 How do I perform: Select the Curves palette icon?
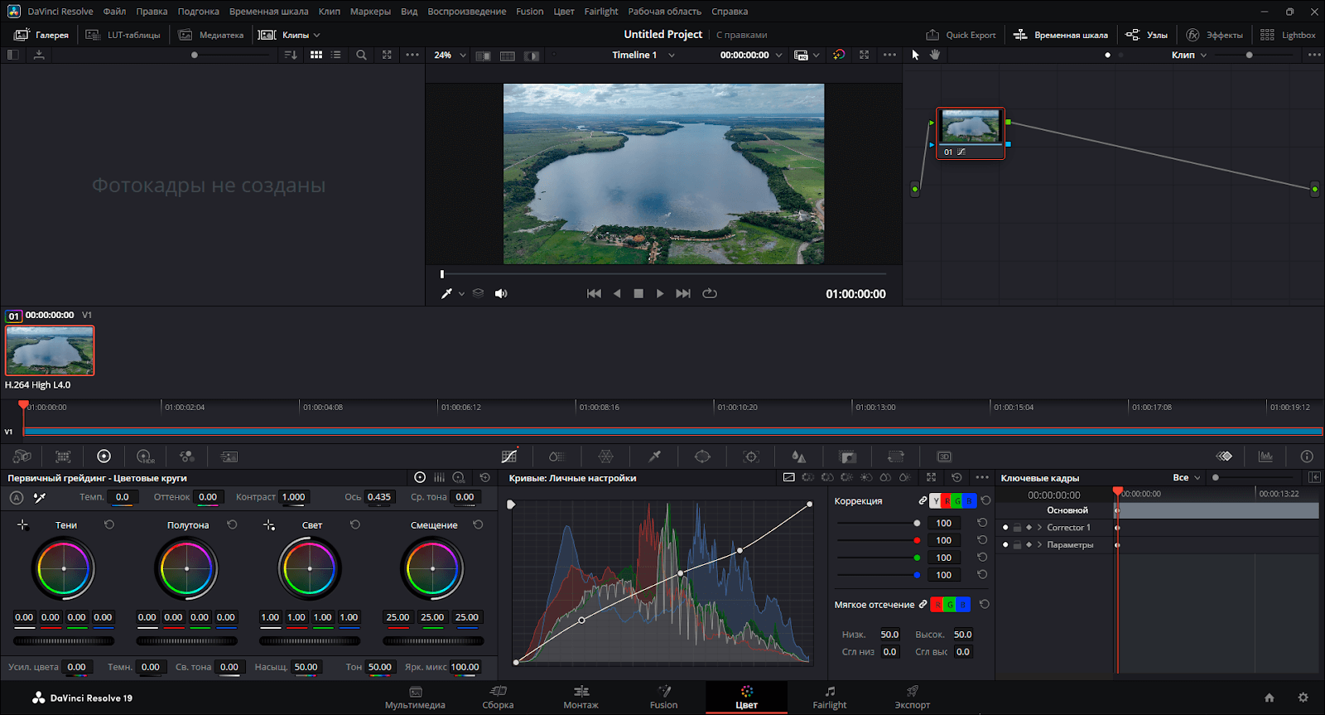point(509,457)
